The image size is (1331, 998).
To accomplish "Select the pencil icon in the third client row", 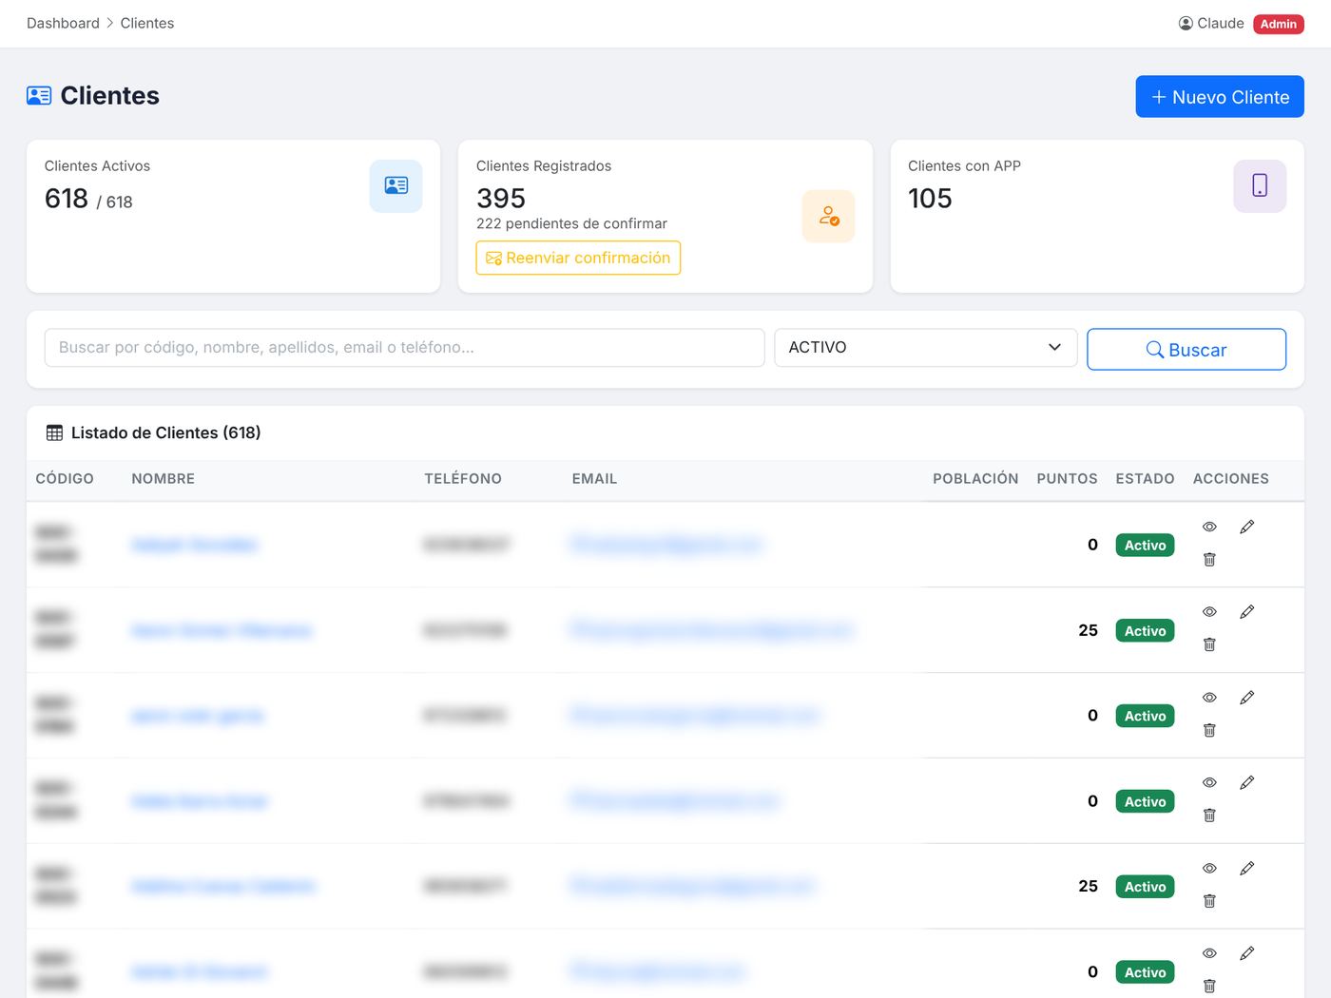I will click(1247, 698).
